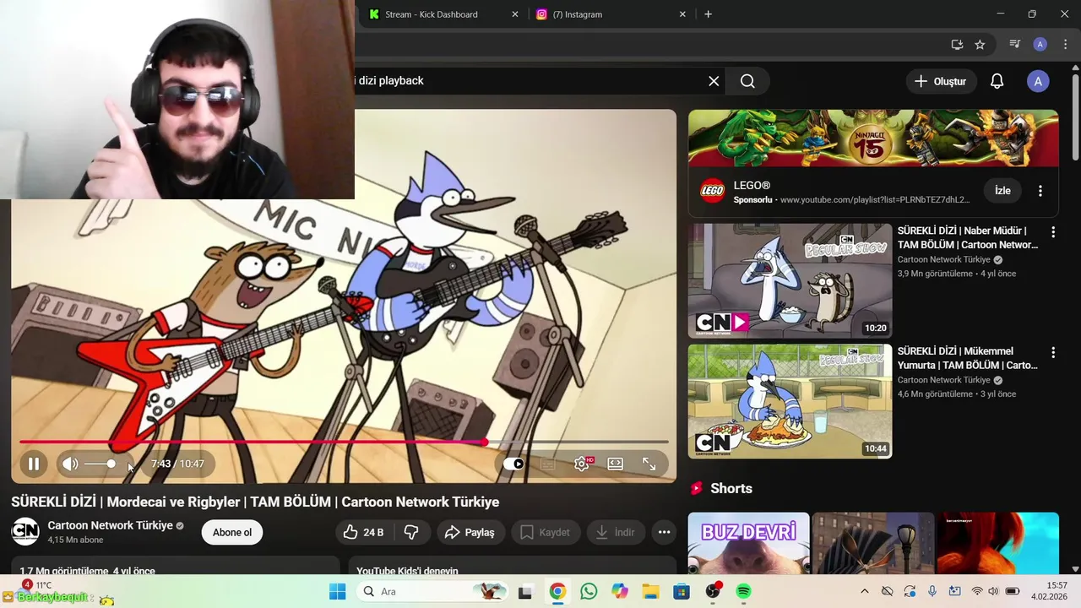Image resolution: width=1081 pixels, height=608 pixels.
Task: Dislike the video with thumbs-down
Action: (x=412, y=532)
